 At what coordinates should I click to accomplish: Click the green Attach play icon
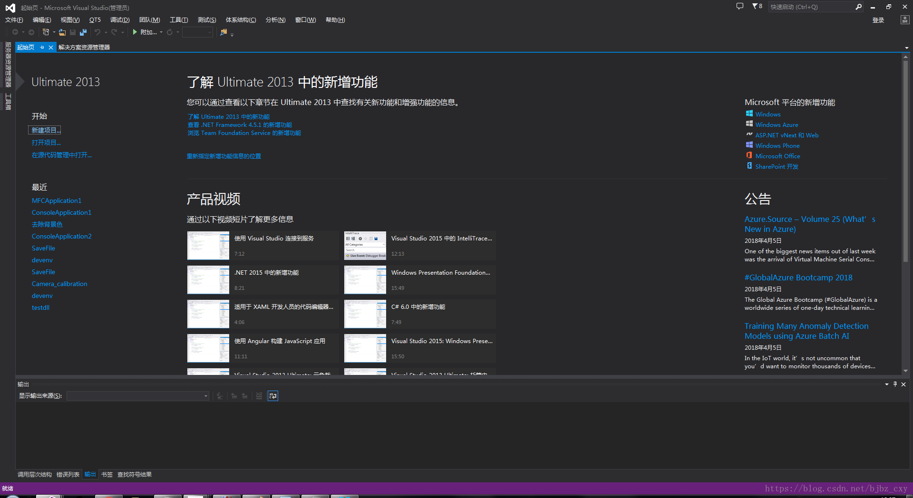coord(135,32)
